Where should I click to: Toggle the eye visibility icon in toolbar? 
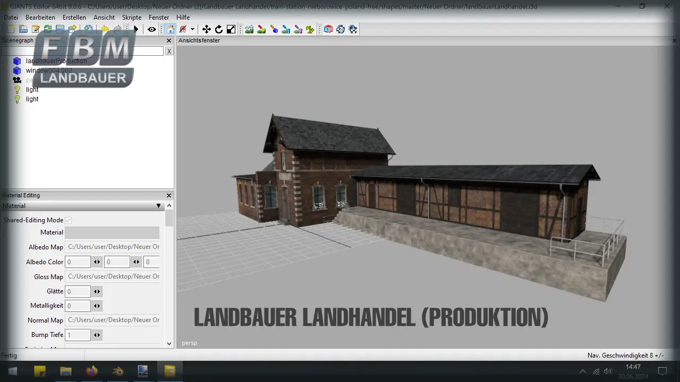(x=152, y=29)
